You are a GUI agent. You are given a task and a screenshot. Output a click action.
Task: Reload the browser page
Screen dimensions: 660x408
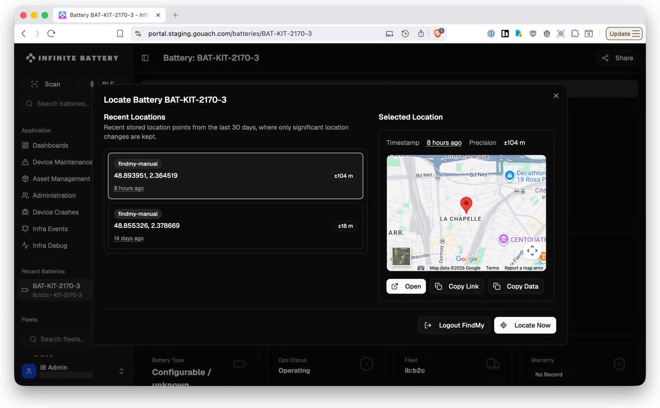tap(51, 34)
